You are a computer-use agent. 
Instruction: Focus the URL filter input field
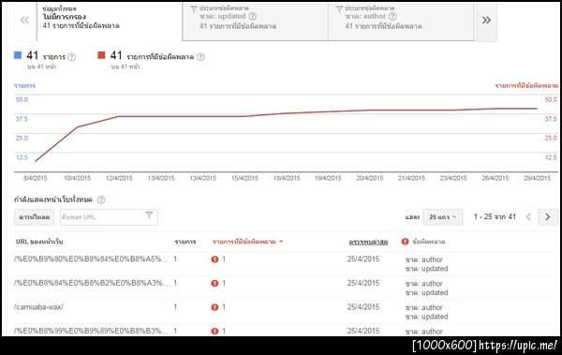pyautogui.click(x=109, y=217)
